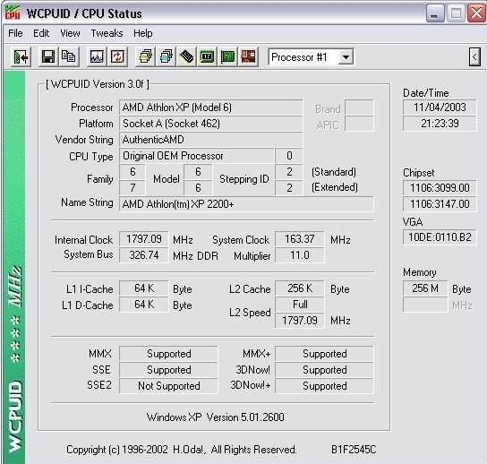The width and height of the screenshot is (487, 464).
Task: Click the System Clock value 163.37
Action: [x=300, y=239]
